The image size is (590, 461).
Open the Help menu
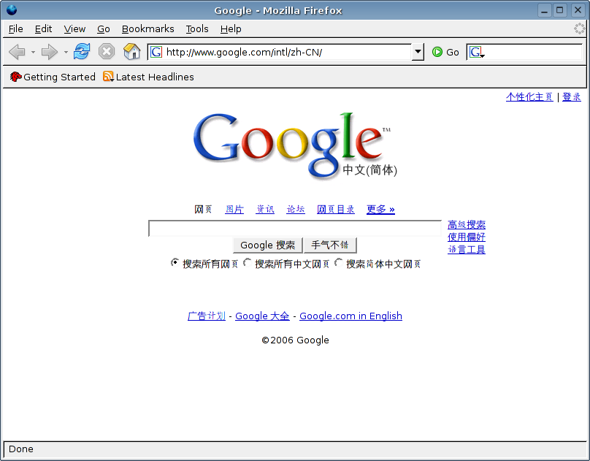click(231, 29)
